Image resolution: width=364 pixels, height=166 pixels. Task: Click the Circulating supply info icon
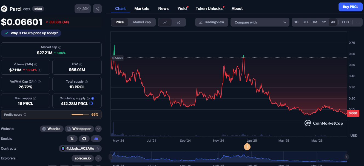point(88,98)
